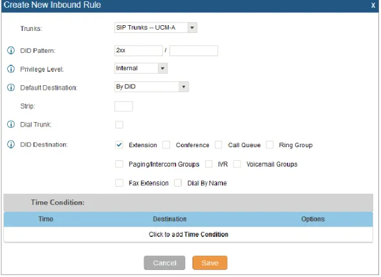Check the Dial By Name checkbox
Image resolution: width=381 pixels, height=277 pixels.
(x=178, y=183)
